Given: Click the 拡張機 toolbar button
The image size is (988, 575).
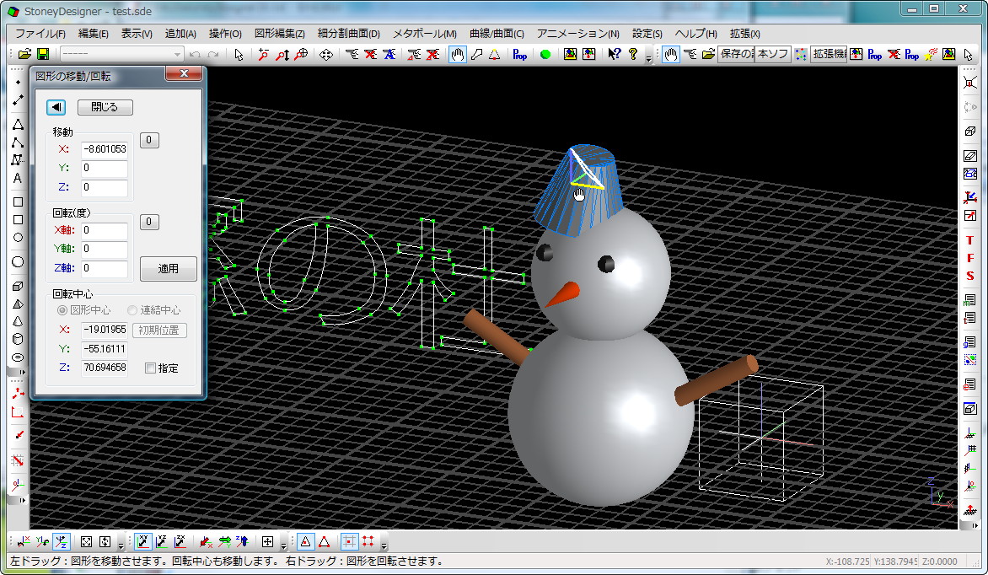Looking at the screenshot, I should click(x=829, y=54).
